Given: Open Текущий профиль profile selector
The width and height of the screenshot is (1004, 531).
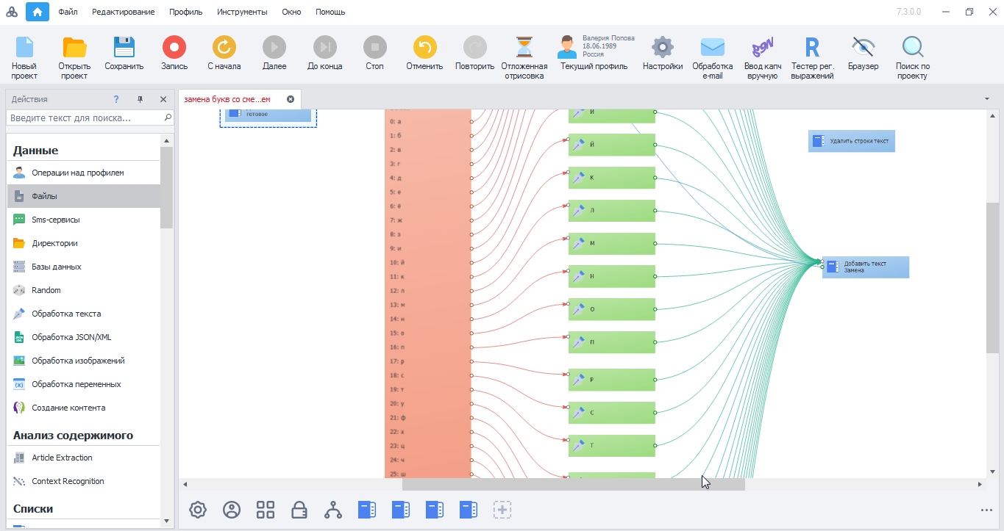Looking at the screenshot, I should coord(594,53).
